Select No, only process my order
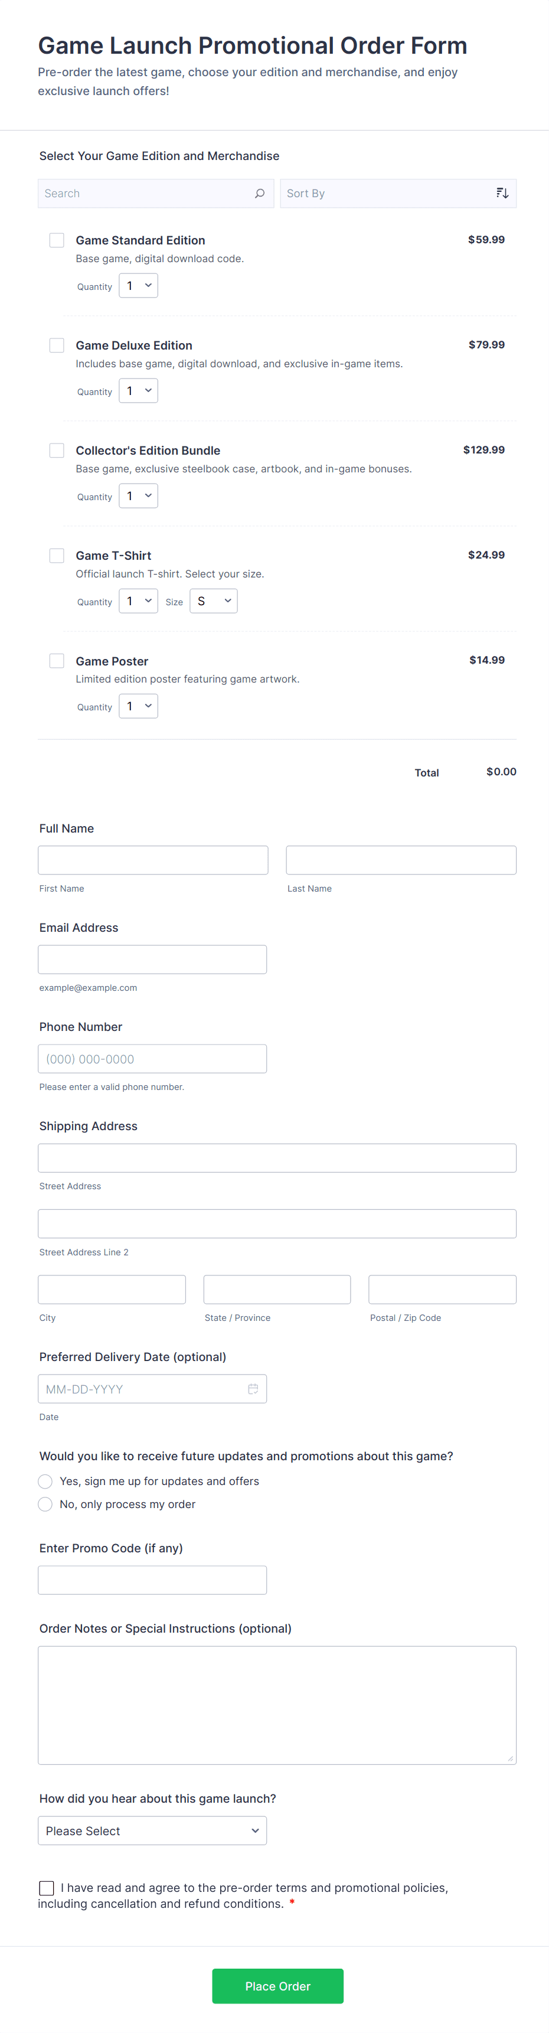Screen dimensions: 549x2033 click(46, 1504)
